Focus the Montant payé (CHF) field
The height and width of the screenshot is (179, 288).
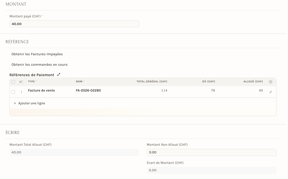click(x=74, y=24)
